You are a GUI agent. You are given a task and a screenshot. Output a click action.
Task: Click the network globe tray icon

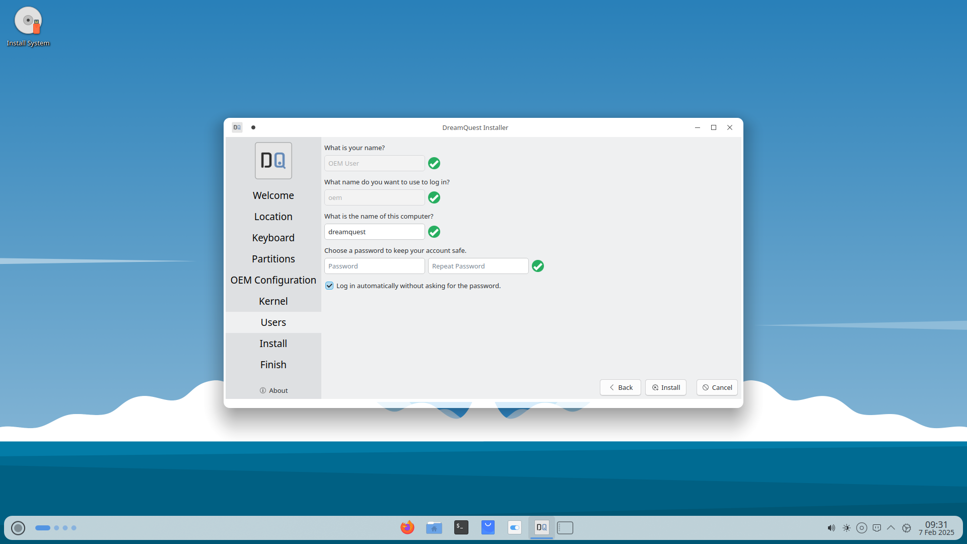(907, 528)
